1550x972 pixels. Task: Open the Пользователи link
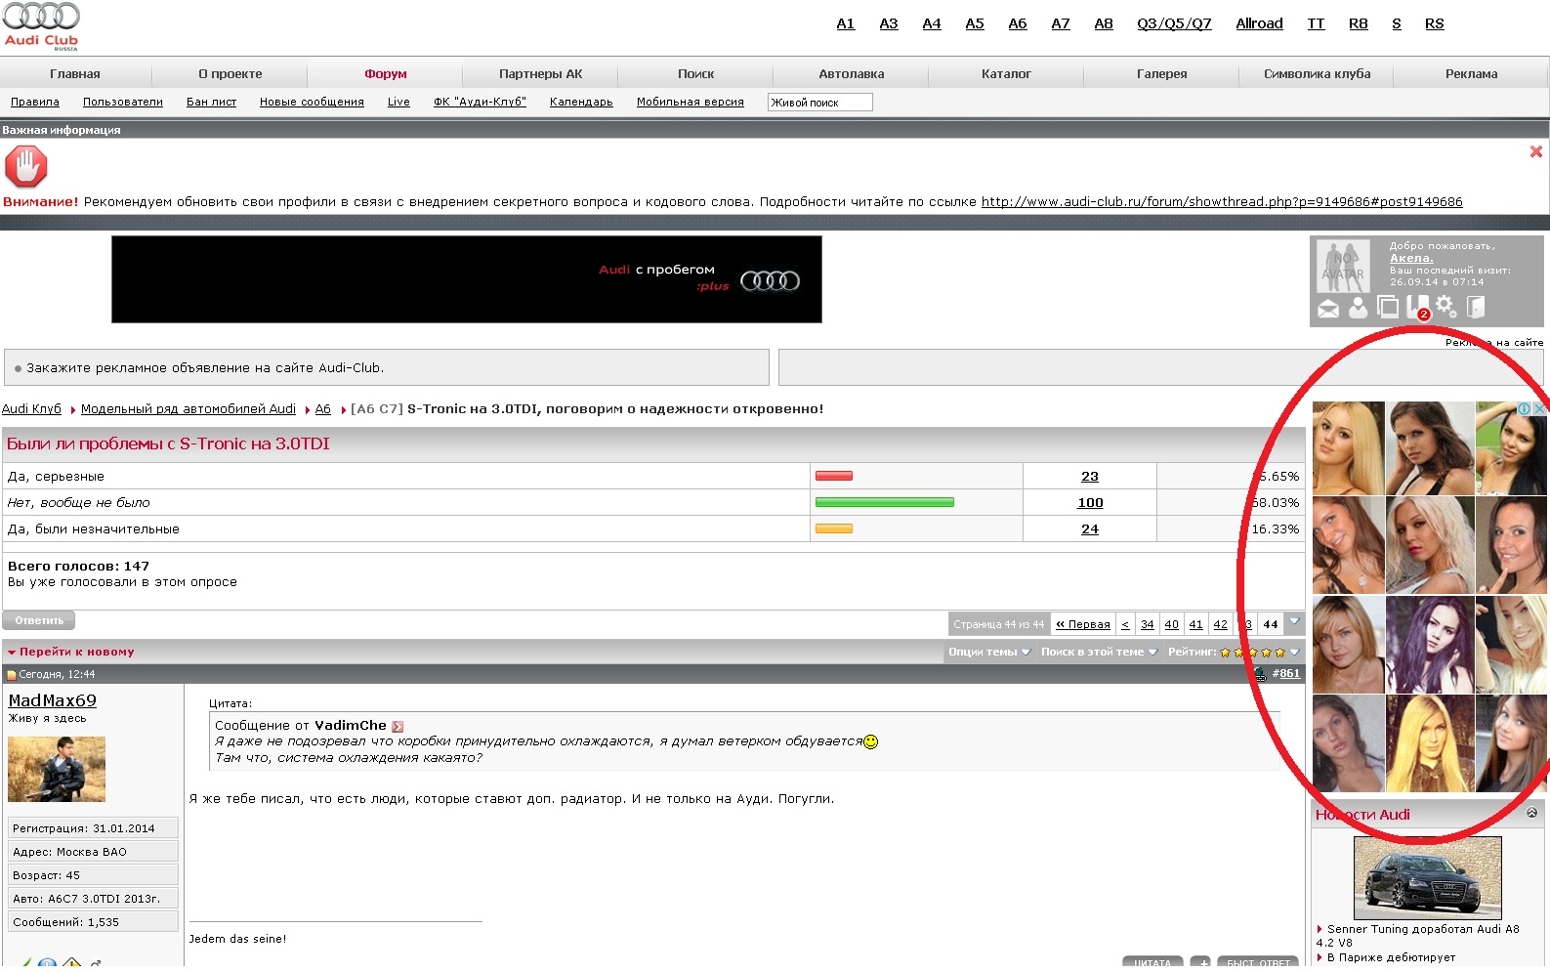(x=123, y=102)
